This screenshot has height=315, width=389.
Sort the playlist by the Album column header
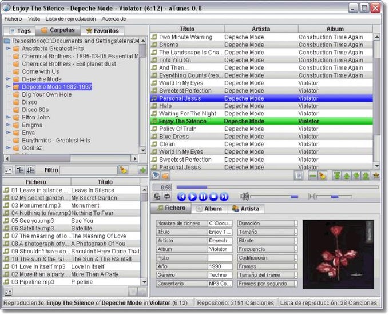coord(335,29)
